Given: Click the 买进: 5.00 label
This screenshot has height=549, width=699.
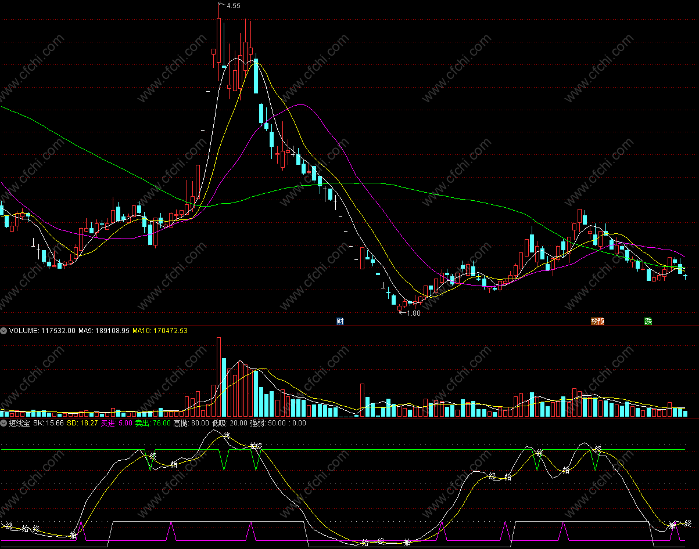Looking at the screenshot, I should click(116, 423).
